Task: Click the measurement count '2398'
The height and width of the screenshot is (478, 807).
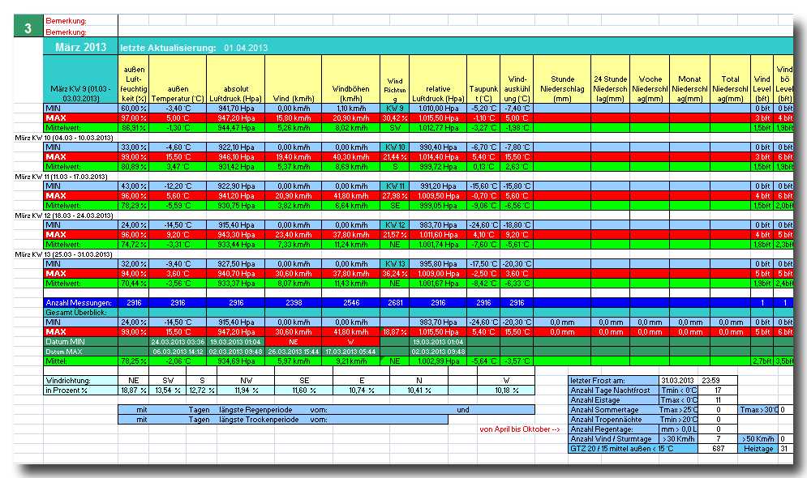Action: tap(294, 303)
